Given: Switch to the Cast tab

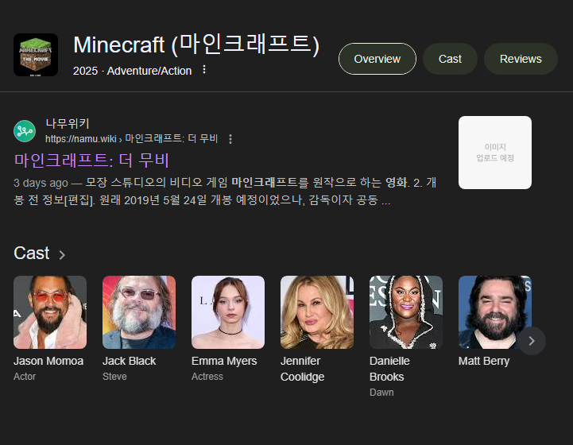Looking at the screenshot, I should click(x=450, y=59).
